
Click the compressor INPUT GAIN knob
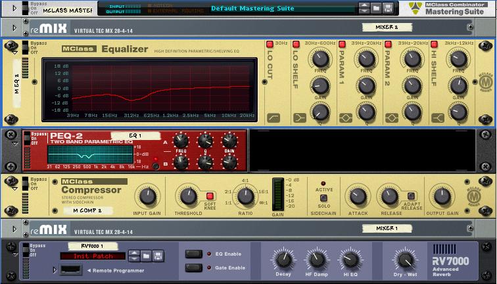[x=148, y=197]
